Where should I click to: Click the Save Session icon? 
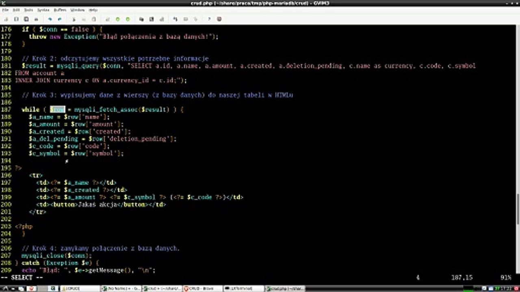(x=151, y=19)
